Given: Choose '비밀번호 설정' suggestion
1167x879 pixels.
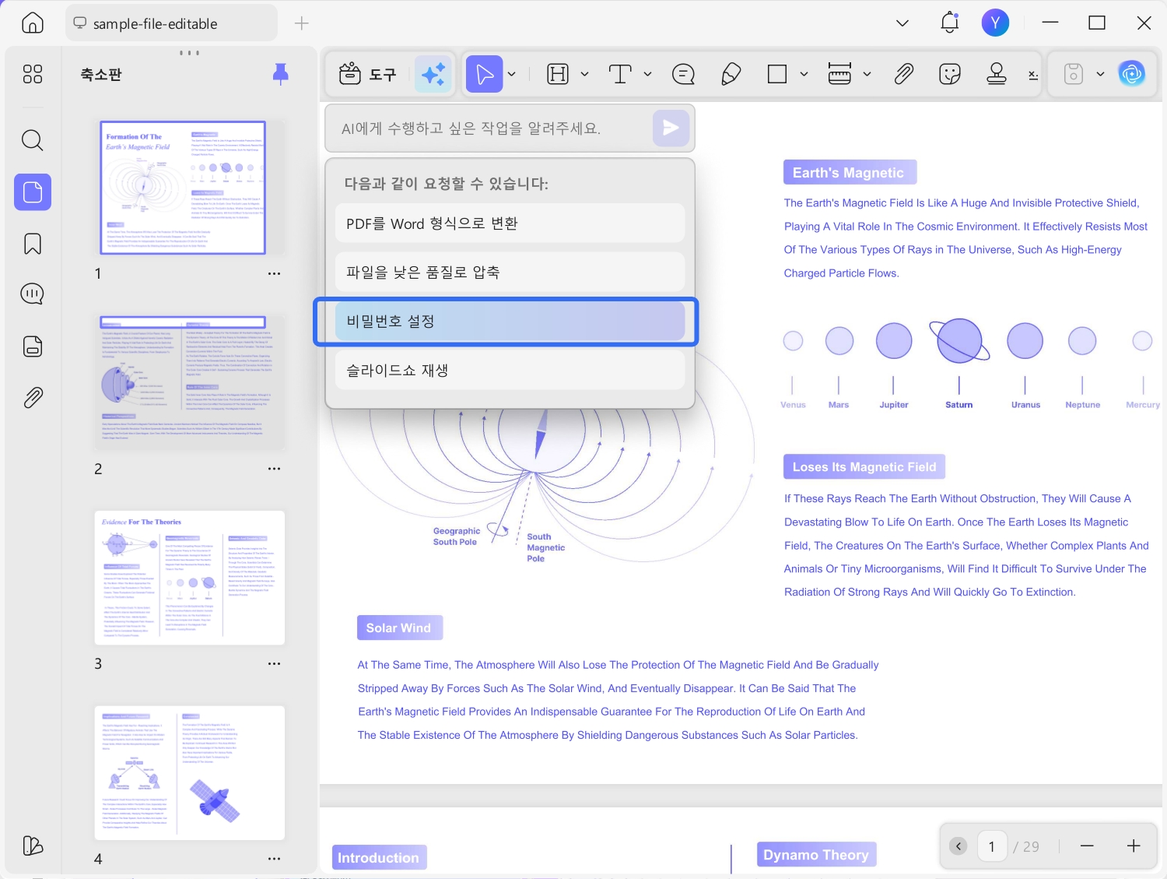Looking at the screenshot, I should (x=510, y=321).
